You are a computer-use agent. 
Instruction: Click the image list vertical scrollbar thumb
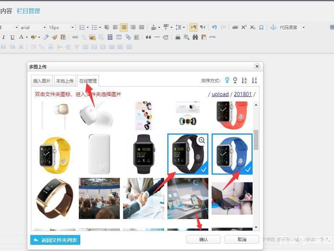[256, 140]
